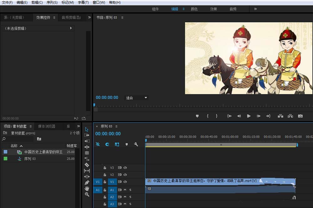
Task: Select the Track Select Forward tool
Action: 87,135
